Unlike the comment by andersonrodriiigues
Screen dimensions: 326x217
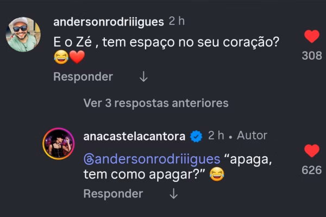tap(312, 36)
